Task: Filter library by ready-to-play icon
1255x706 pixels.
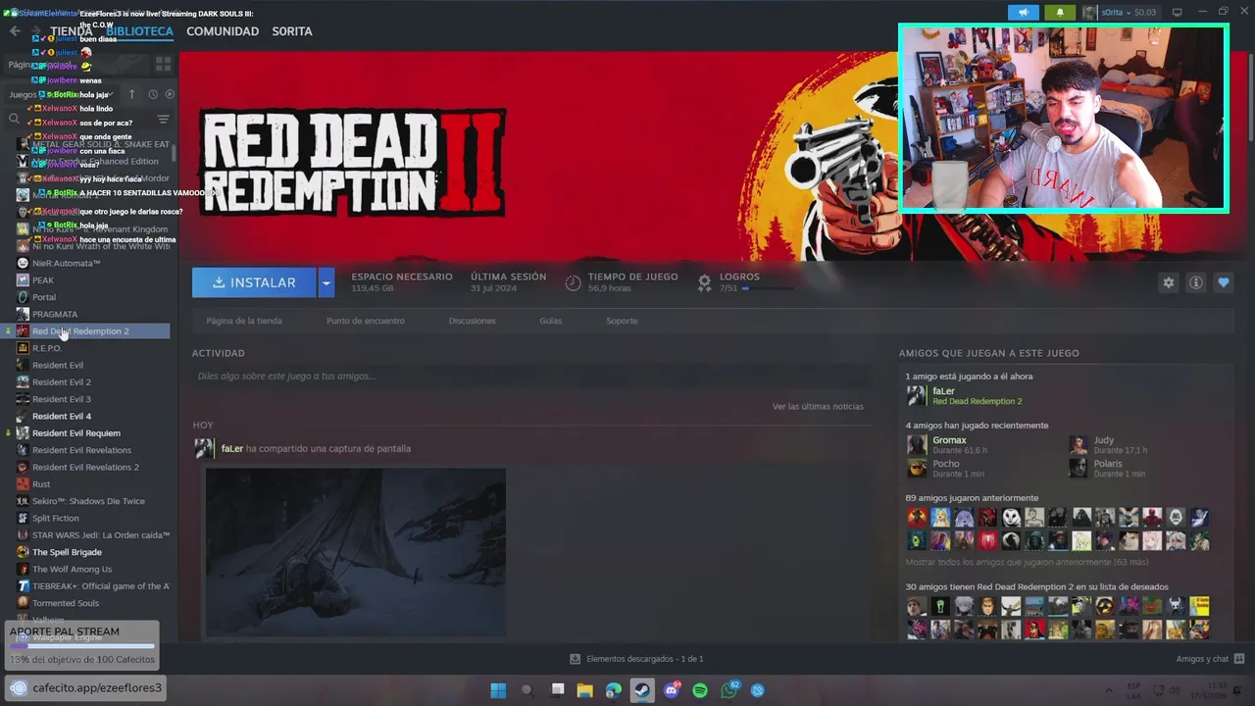Action: [170, 94]
